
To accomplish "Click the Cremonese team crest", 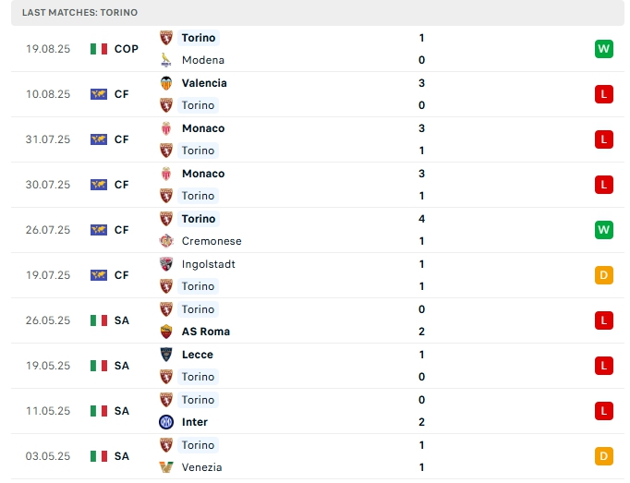I will [x=166, y=241].
